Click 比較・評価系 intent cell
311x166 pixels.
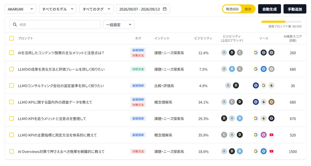pos(164,86)
